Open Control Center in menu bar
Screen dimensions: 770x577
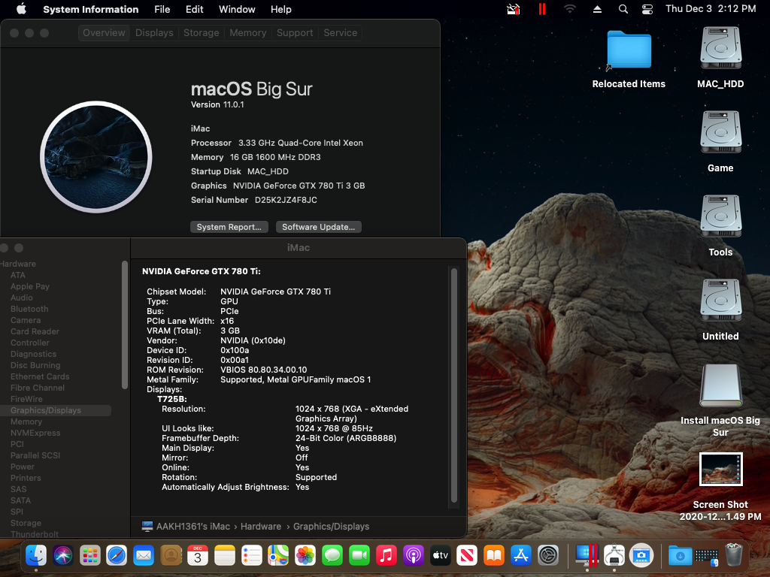[x=647, y=9]
